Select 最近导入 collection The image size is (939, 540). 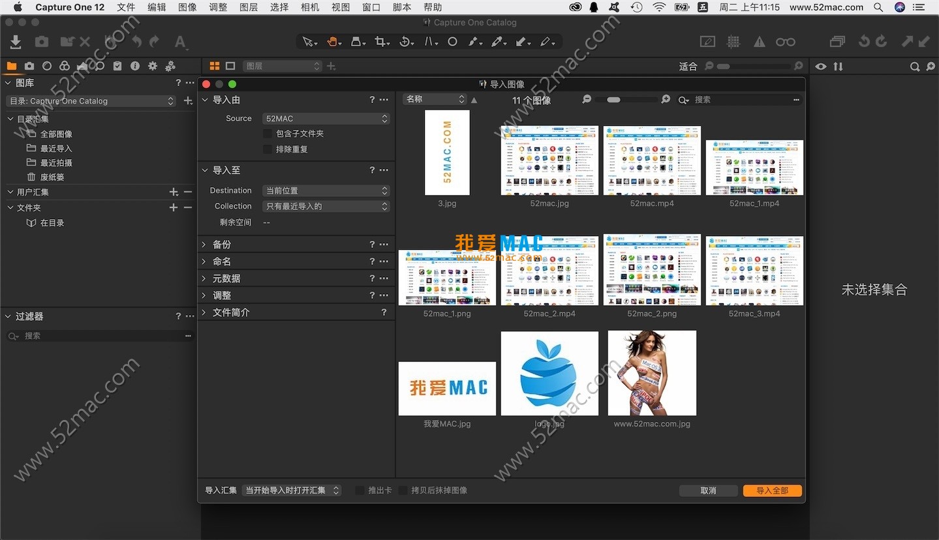point(56,149)
